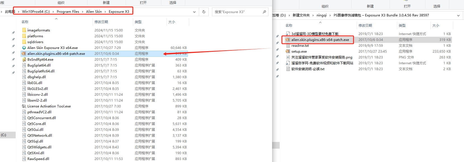Click the 新建文件夹 breadcrumb in right window

[x=301, y=15]
